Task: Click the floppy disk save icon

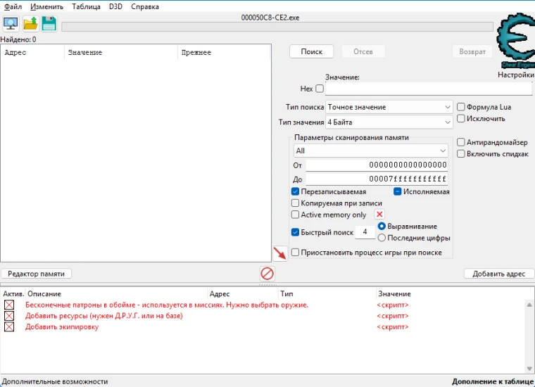Action: (x=49, y=24)
